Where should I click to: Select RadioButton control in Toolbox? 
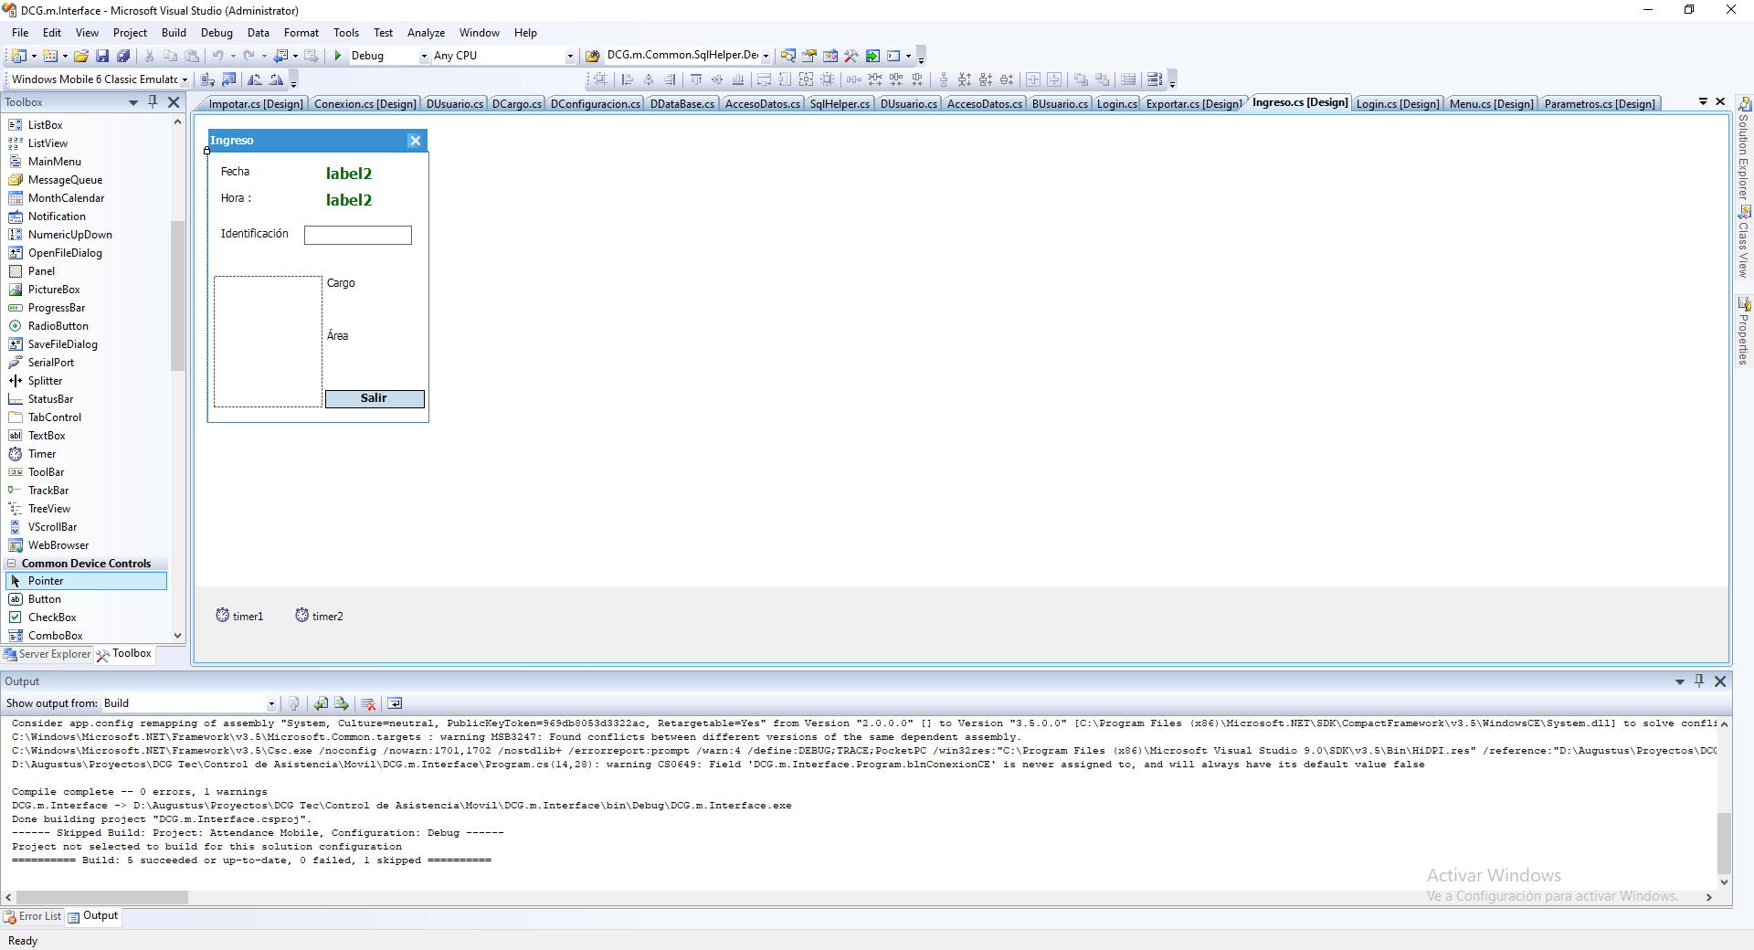click(58, 326)
